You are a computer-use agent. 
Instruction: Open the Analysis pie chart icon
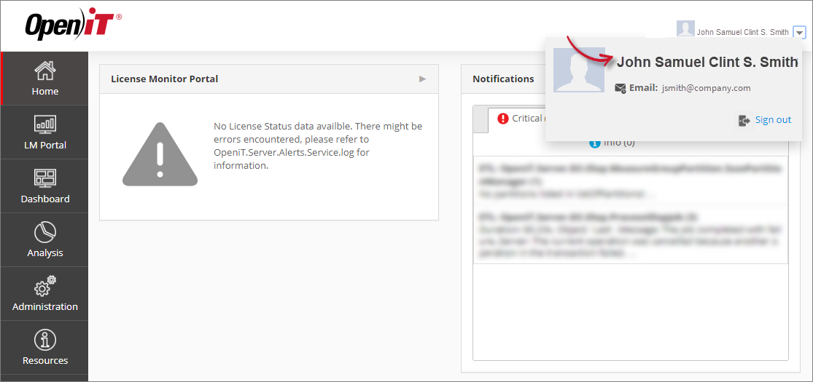point(45,232)
